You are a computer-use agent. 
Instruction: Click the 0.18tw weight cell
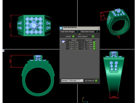pos(90,47)
